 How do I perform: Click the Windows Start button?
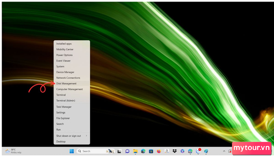click(x=71, y=151)
